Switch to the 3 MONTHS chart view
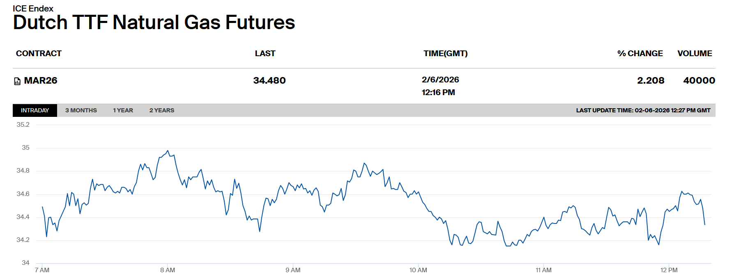Screen dimensions: 734x278 click(81, 110)
